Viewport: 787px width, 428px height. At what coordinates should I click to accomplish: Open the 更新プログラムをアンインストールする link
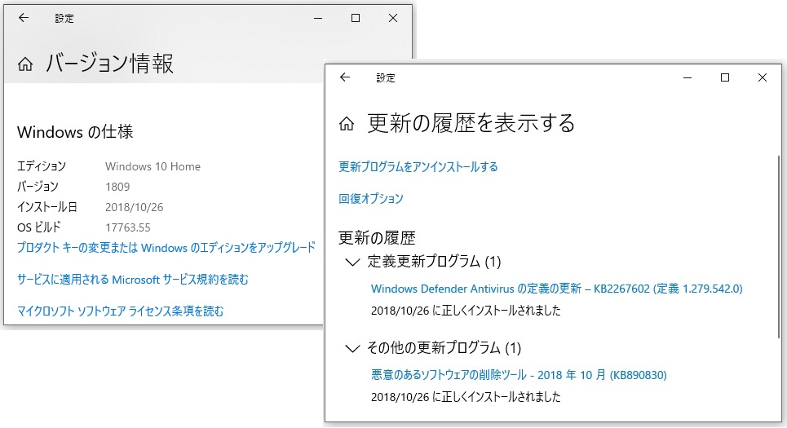click(418, 167)
